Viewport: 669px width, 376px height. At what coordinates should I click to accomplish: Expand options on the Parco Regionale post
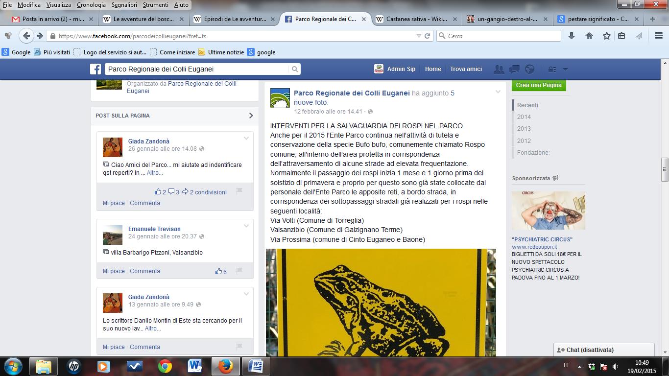coord(498,92)
